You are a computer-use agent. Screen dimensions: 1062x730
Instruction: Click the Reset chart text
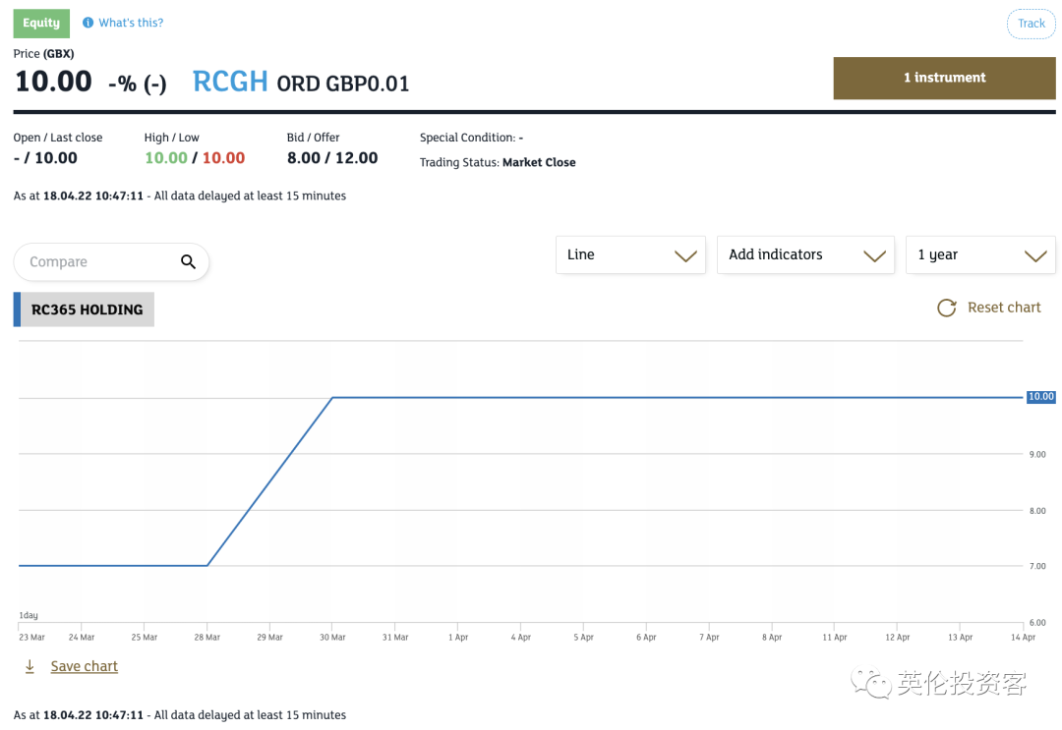(1003, 308)
